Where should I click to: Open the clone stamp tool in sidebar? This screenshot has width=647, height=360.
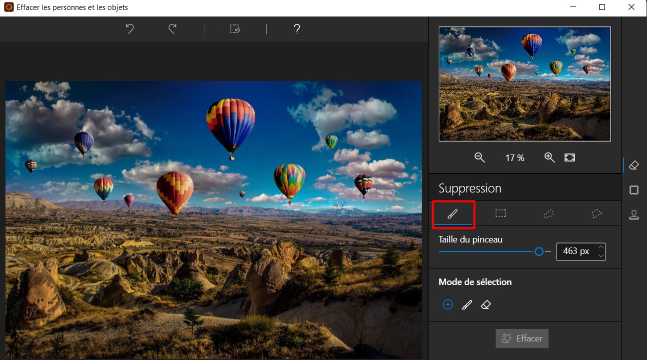coord(634,215)
